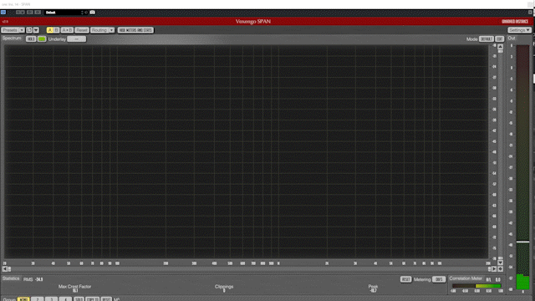
Task: Click the spectrum mode EDIT button
Action: pyautogui.click(x=500, y=39)
